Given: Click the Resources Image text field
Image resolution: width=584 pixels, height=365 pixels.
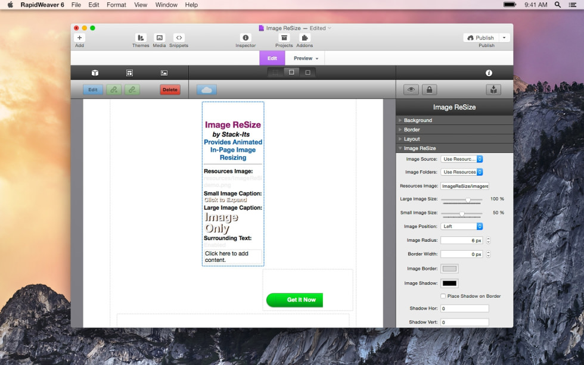Looking at the screenshot, I should pyautogui.click(x=465, y=186).
